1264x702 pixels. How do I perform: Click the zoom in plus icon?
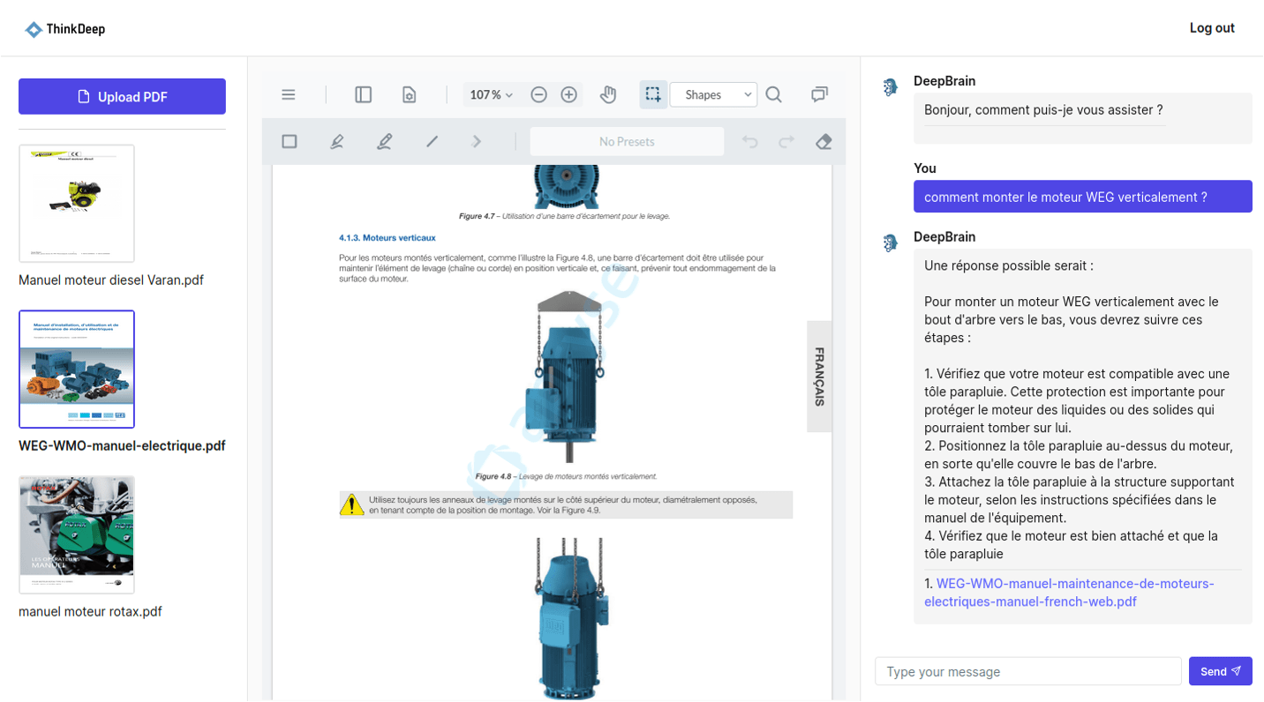click(569, 95)
